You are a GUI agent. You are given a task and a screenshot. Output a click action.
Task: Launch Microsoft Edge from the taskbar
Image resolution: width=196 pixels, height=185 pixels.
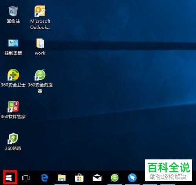tap(44, 178)
